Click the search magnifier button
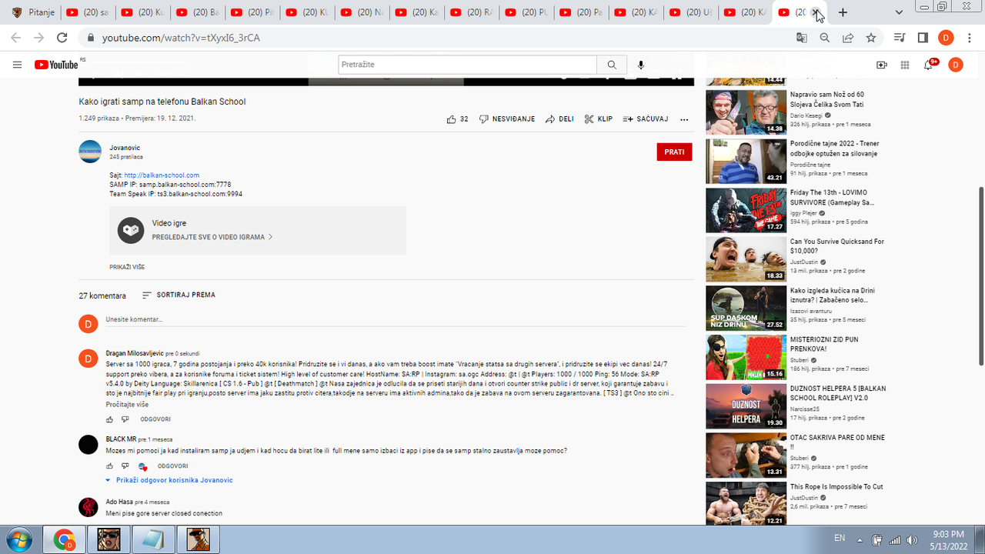985x554 pixels. coord(612,65)
